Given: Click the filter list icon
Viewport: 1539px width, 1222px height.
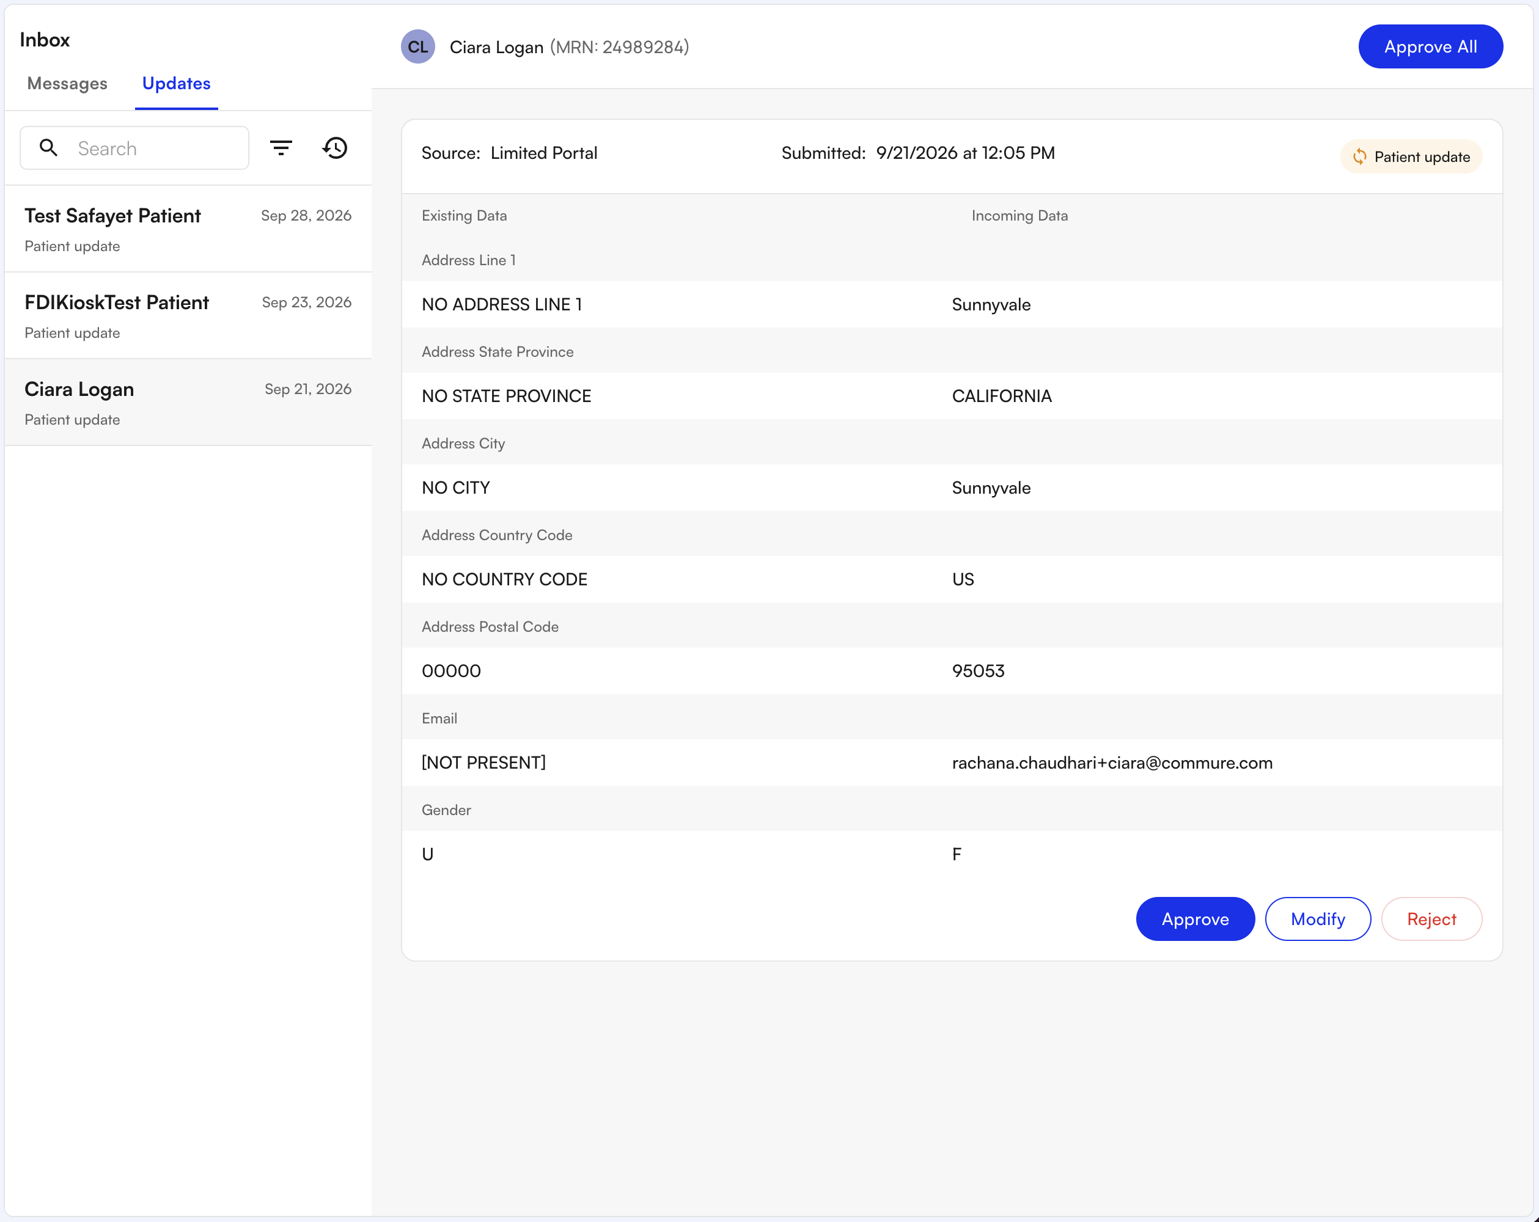Looking at the screenshot, I should pyautogui.click(x=281, y=148).
